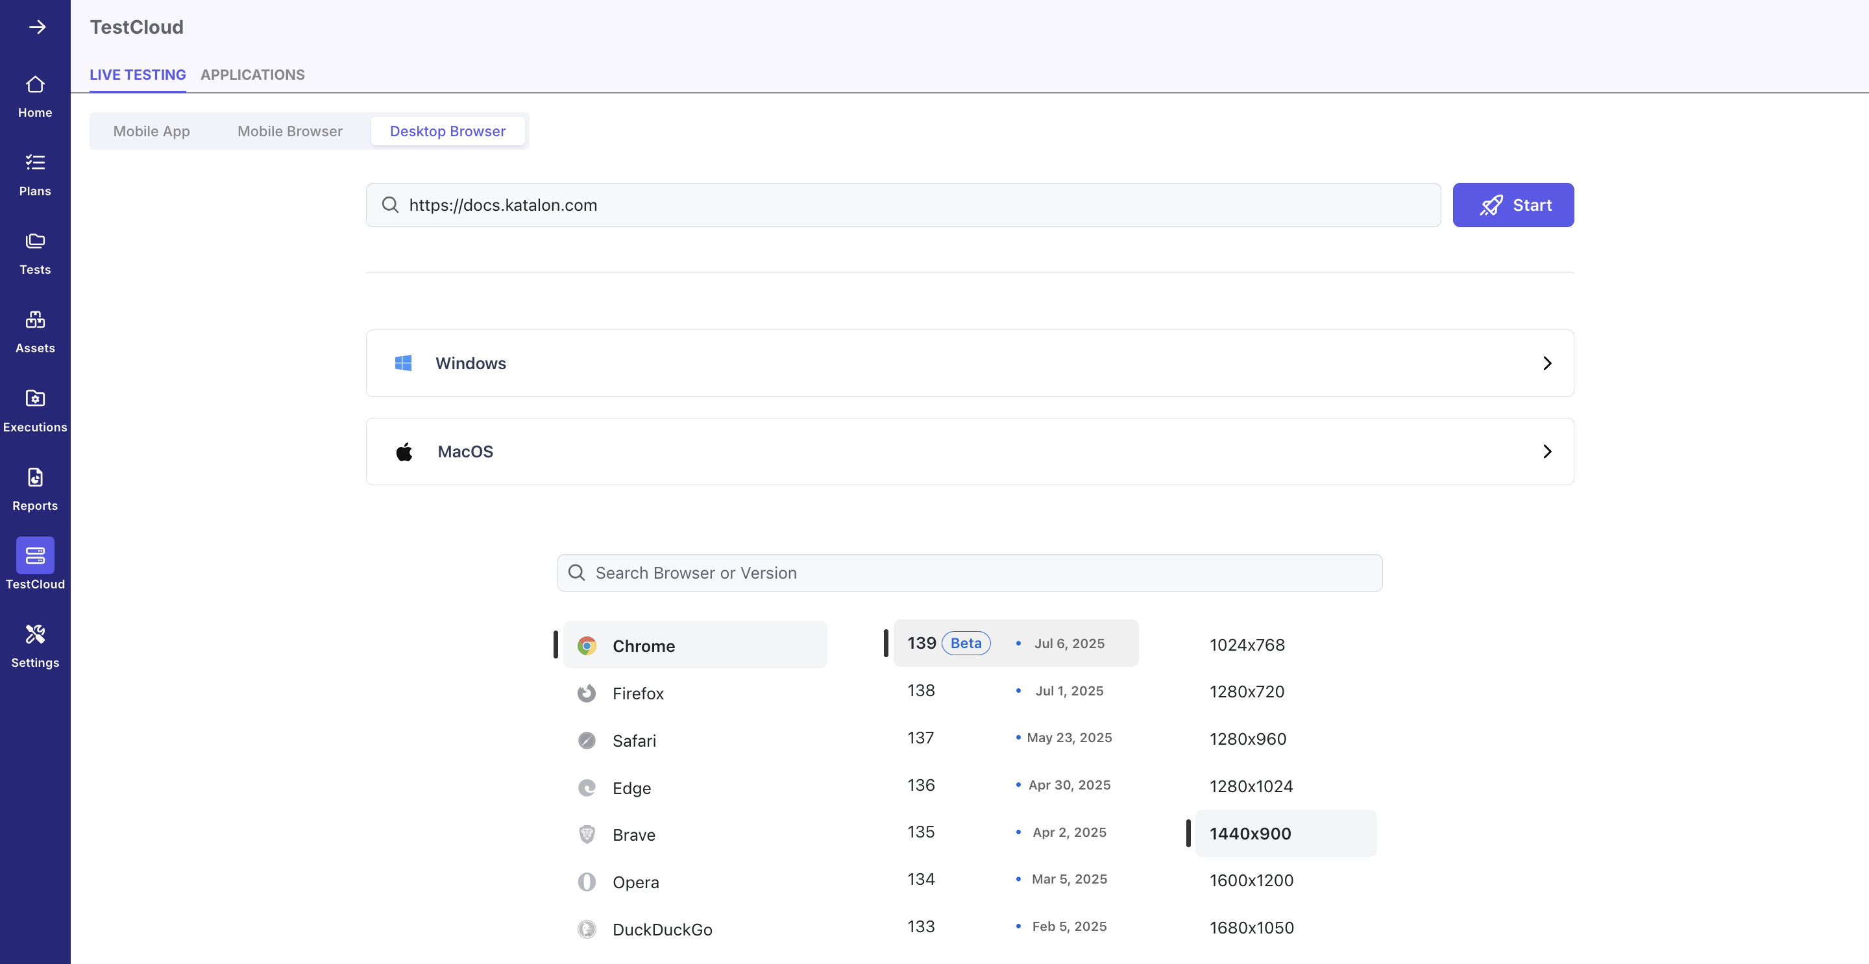
Task: Open the Windows OS row
Action: (970, 363)
